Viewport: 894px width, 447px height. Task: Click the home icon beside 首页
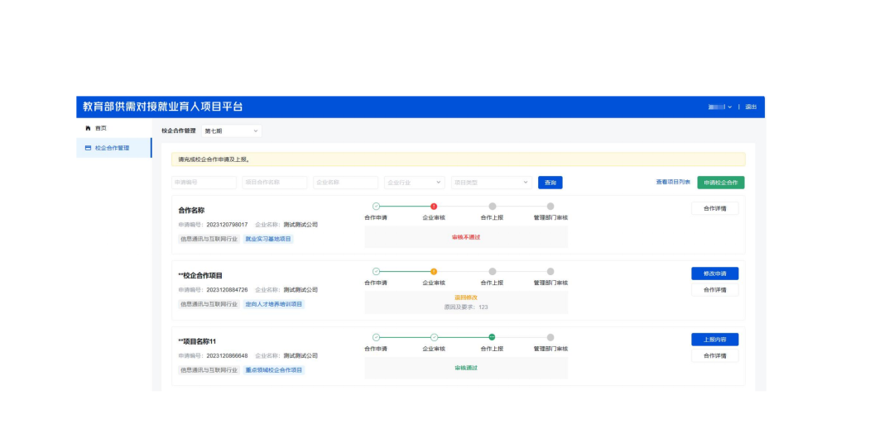(89, 128)
